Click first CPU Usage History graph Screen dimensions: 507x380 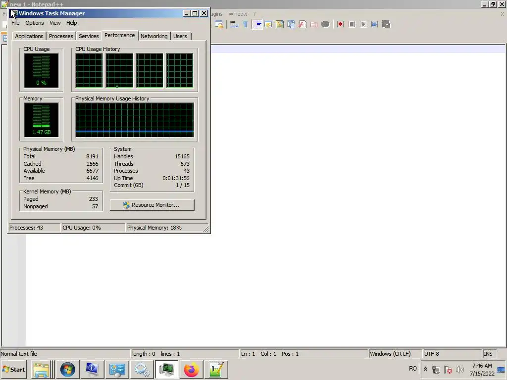tap(89, 70)
